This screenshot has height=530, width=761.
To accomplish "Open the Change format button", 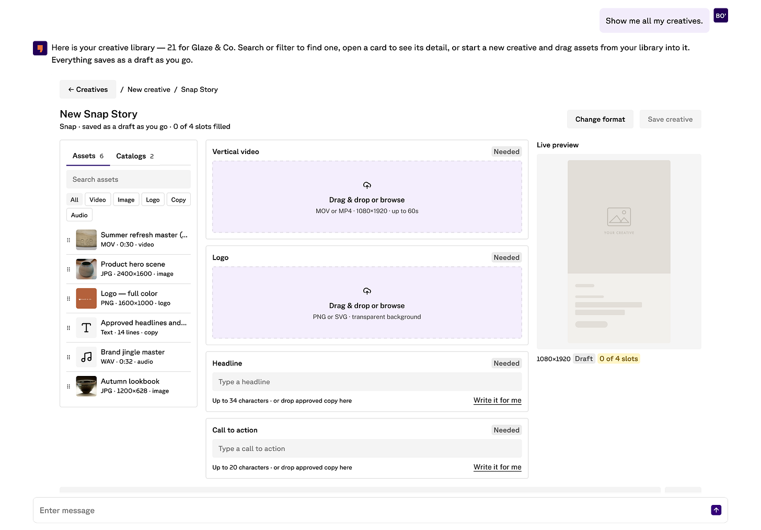I will (x=600, y=119).
